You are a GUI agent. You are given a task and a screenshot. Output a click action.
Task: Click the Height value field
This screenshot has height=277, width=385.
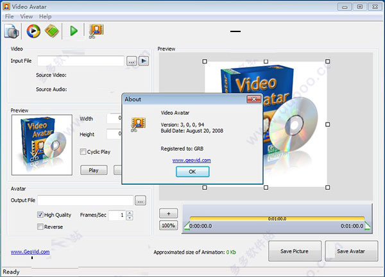(114, 134)
